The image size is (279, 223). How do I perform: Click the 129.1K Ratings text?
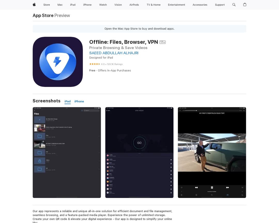115,64
